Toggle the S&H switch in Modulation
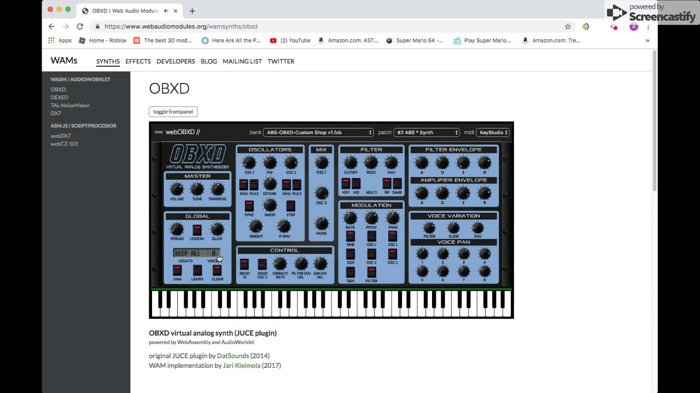The image size is (700, 393). coord(351,272)
